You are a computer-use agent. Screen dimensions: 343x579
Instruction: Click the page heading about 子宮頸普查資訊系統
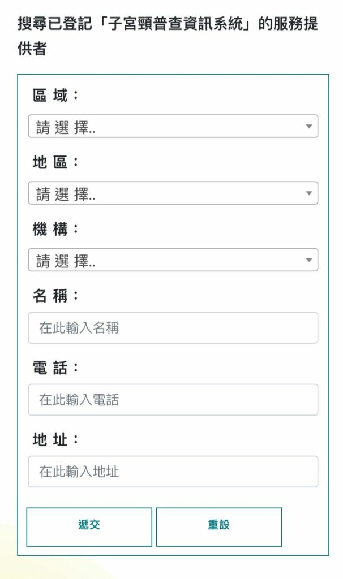tap(170, 34)
